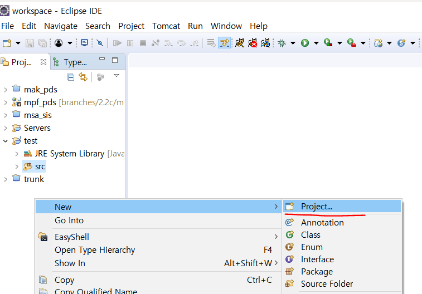Expand the trunk project
The height and width of the screenshot is (294, 422).
[6, 179]
